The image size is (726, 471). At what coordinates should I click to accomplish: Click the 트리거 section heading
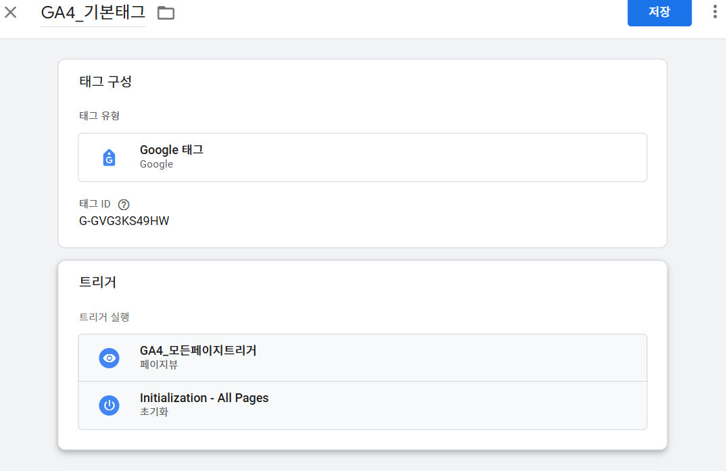(98, 282)
